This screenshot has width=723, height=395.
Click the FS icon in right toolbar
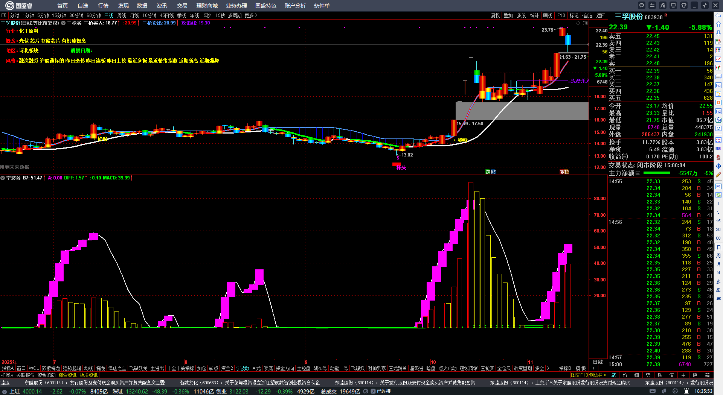(718, 187)
